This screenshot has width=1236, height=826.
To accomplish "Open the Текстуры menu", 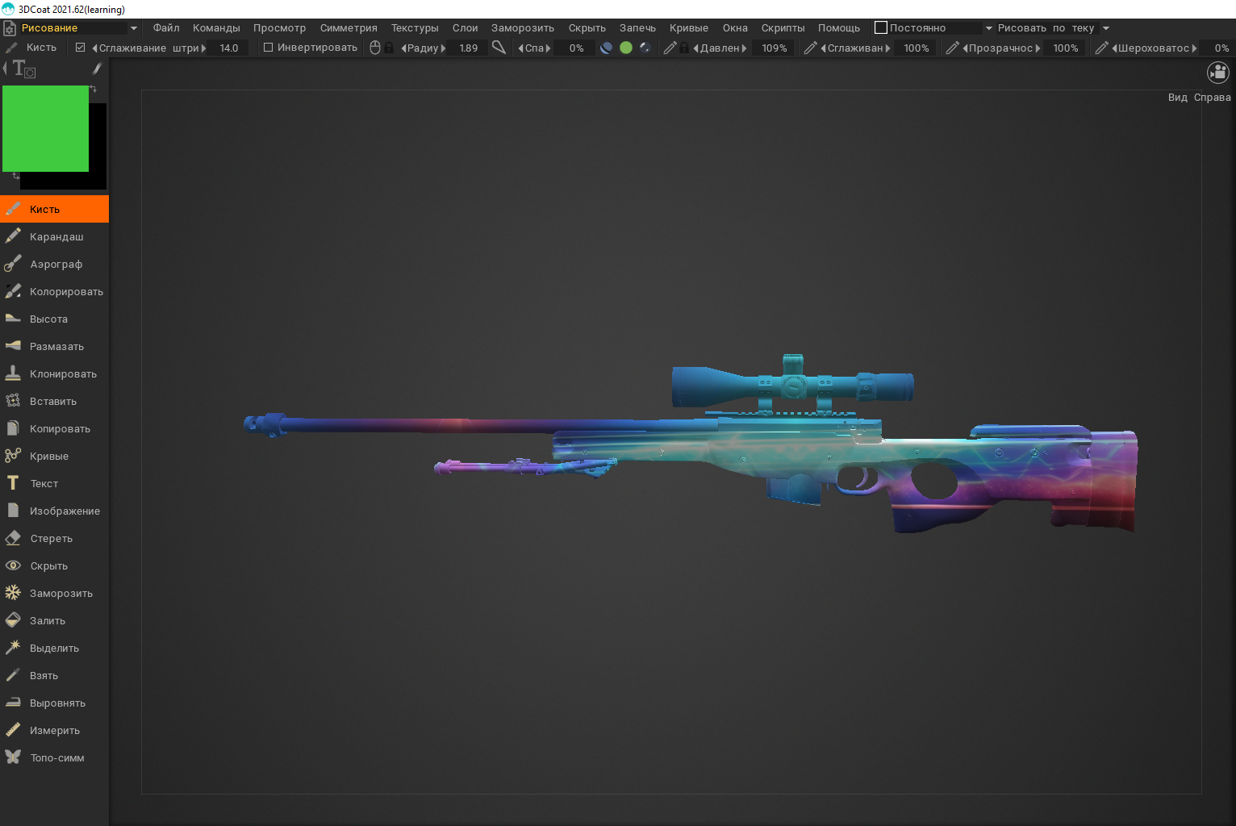I will [x=415, y=27].
